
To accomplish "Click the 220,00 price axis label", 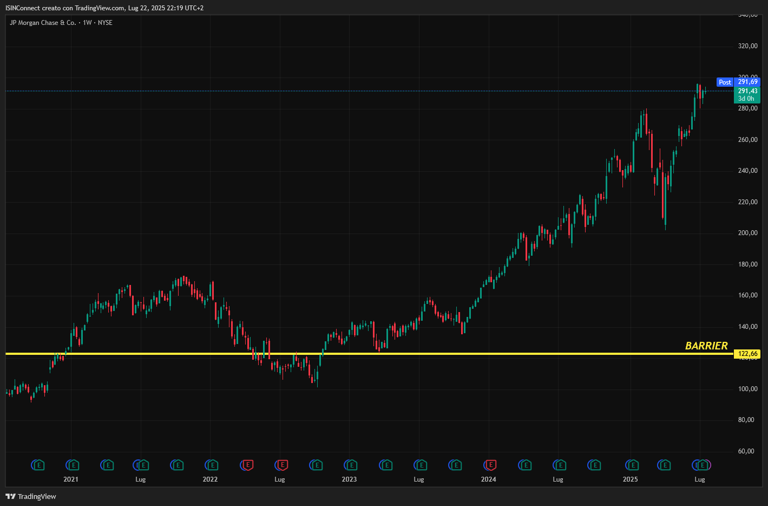I will coord(748,202).
